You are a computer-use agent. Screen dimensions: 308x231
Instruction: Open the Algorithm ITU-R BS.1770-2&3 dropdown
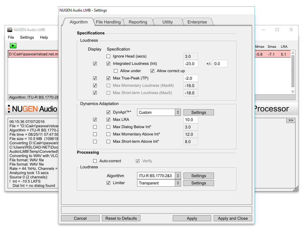coord(159,176)
